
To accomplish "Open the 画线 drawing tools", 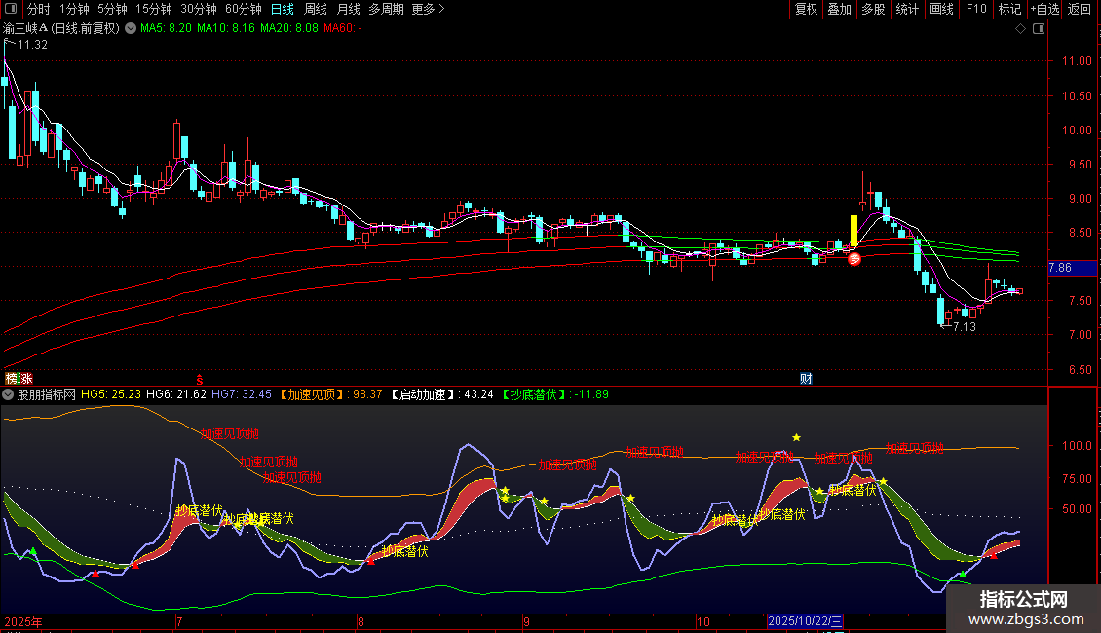I will 942,9.
